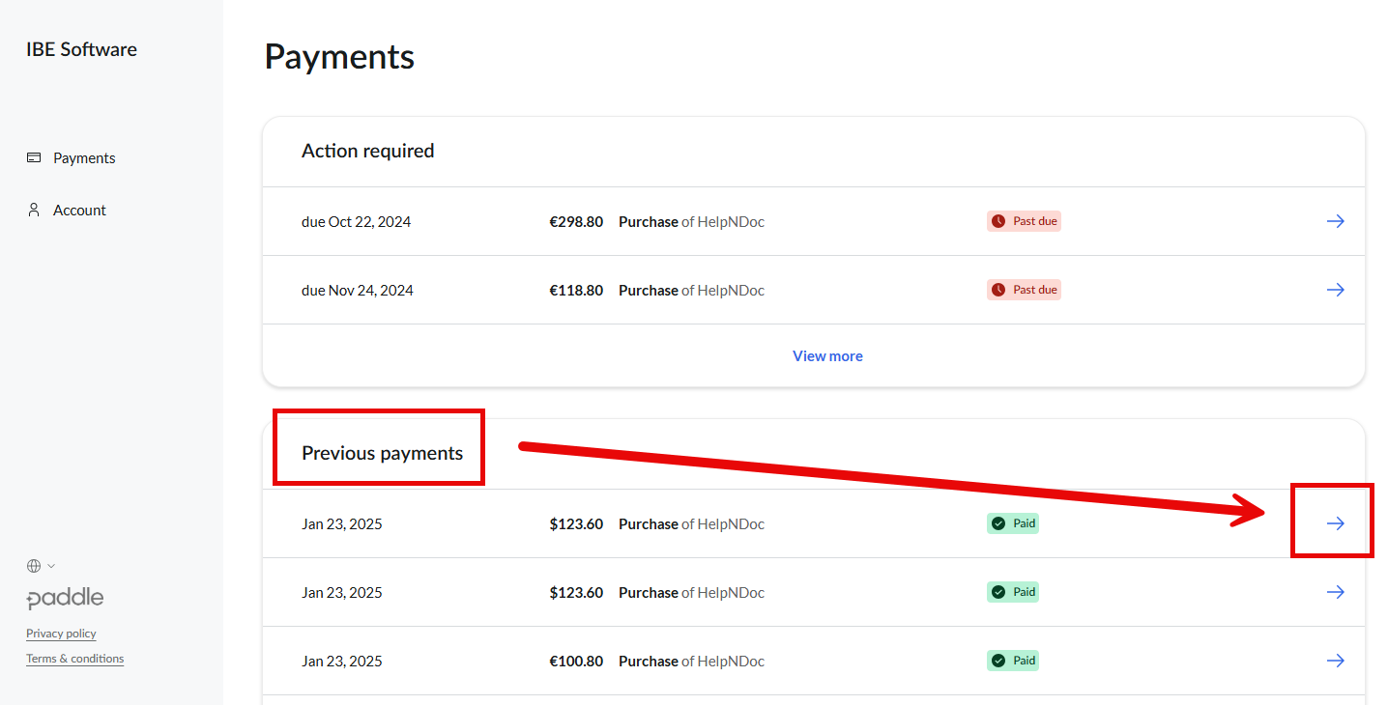
Task: Click Purchase of HelpNDoc on €298.80 row
Action: (x=691, y=222)
